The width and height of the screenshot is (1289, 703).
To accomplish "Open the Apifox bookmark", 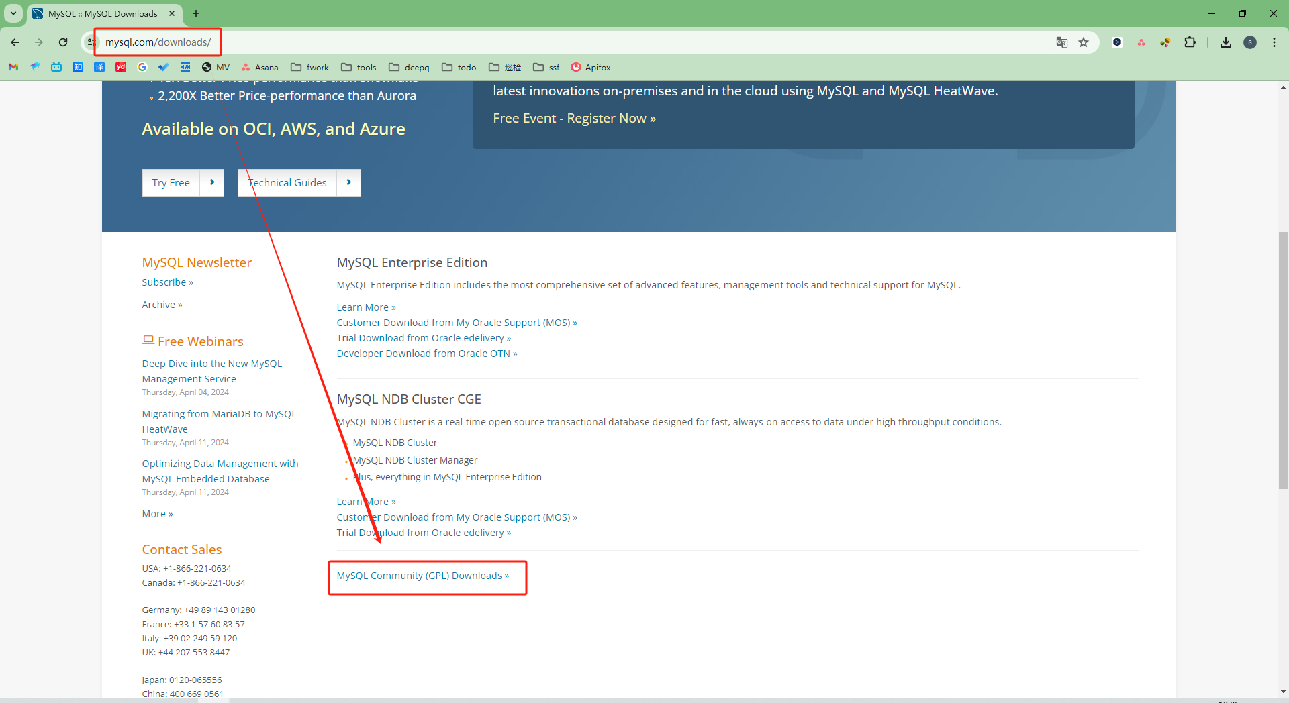I will coord(591,67).
